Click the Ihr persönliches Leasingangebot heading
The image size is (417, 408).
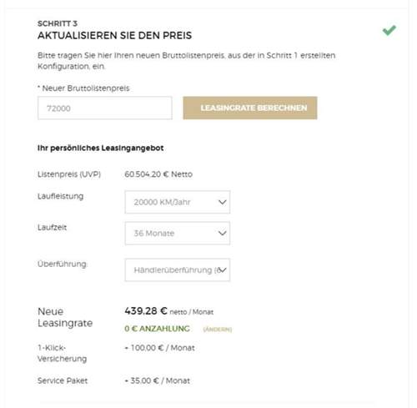click(100, 148)
